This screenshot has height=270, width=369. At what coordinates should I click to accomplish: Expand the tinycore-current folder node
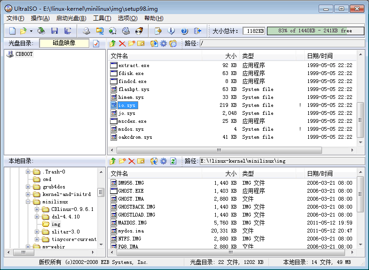pyautogui.click(x=37, y=239)
